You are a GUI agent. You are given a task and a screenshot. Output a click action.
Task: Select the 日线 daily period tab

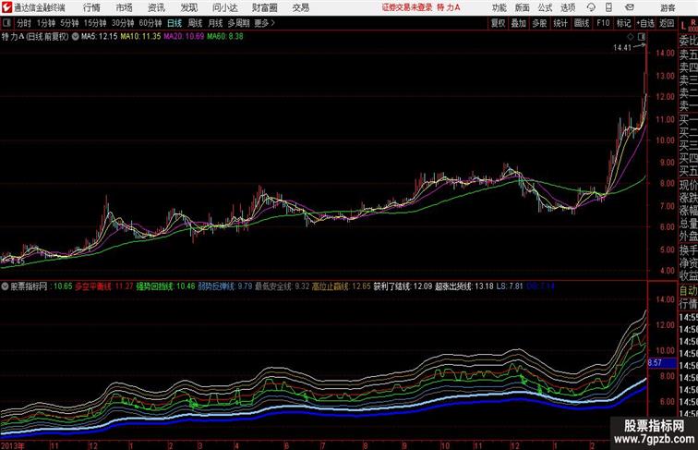(x=174, y=23)
